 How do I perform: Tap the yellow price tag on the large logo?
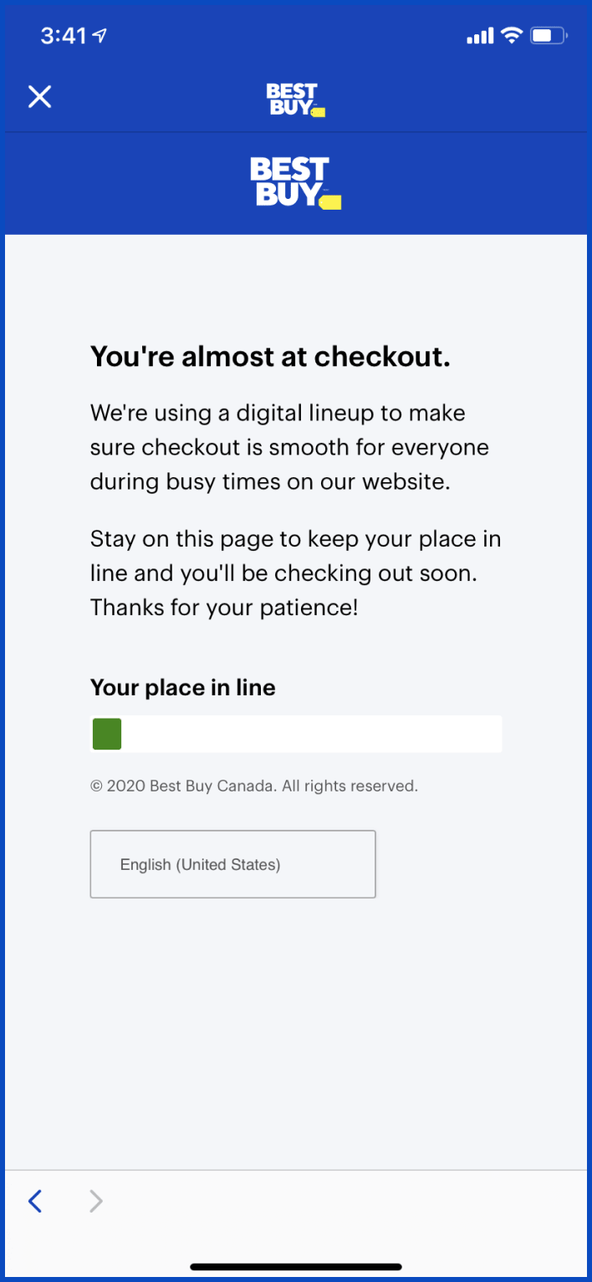click(x=331, y=202)
